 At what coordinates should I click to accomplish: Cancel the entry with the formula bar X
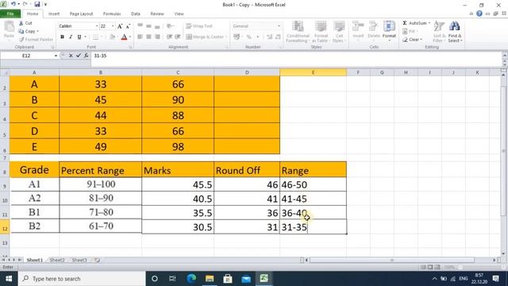(71, 56)
